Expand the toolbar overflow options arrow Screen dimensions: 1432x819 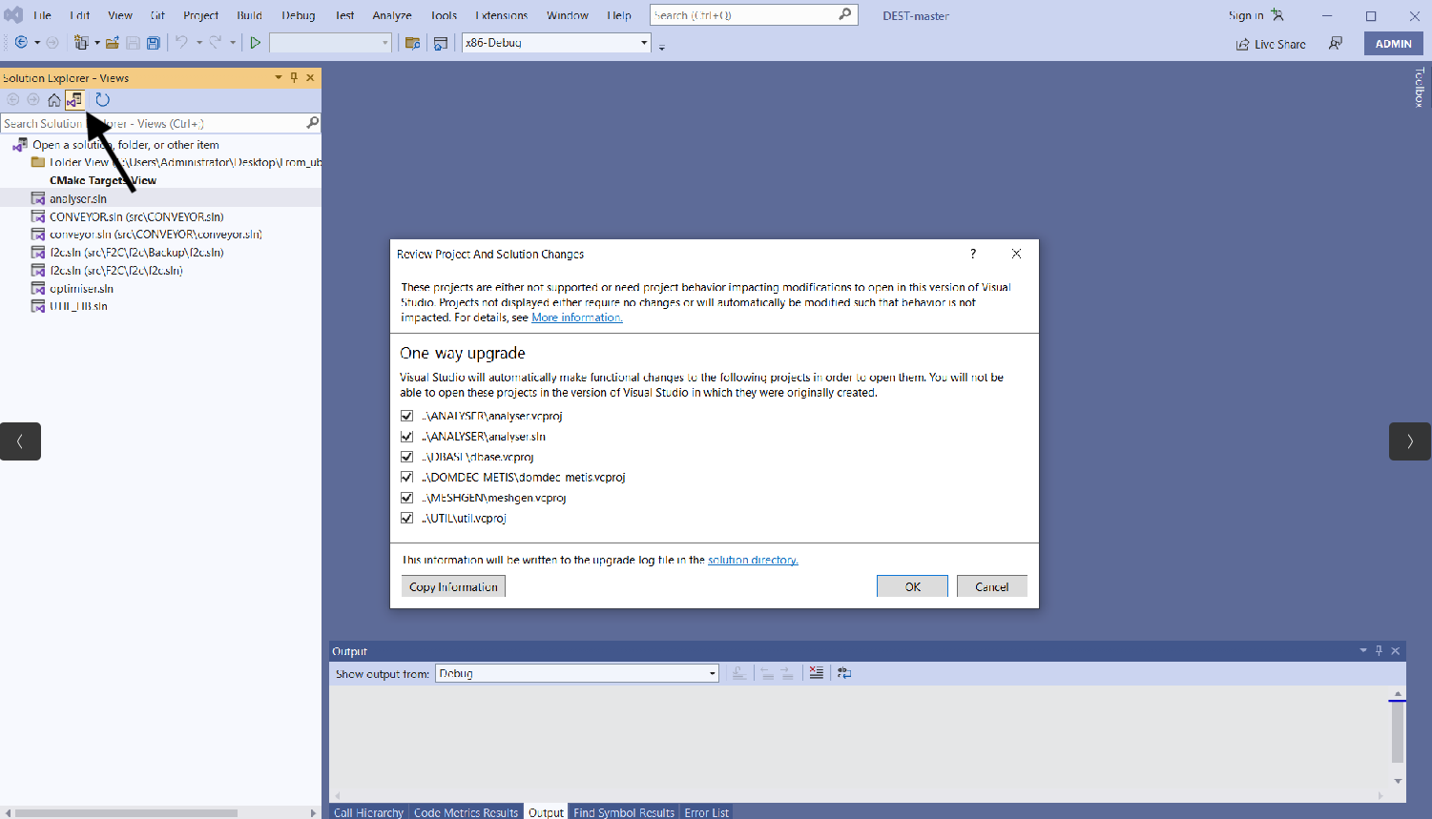pos(662,47)
